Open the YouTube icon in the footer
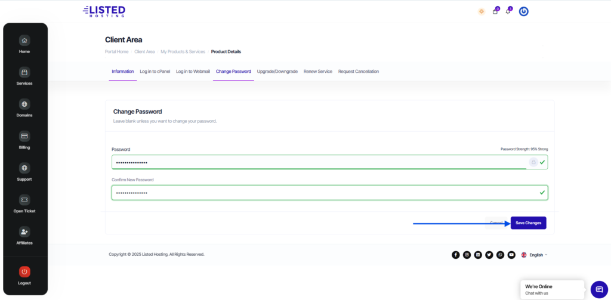 click(x=511, y=255)
